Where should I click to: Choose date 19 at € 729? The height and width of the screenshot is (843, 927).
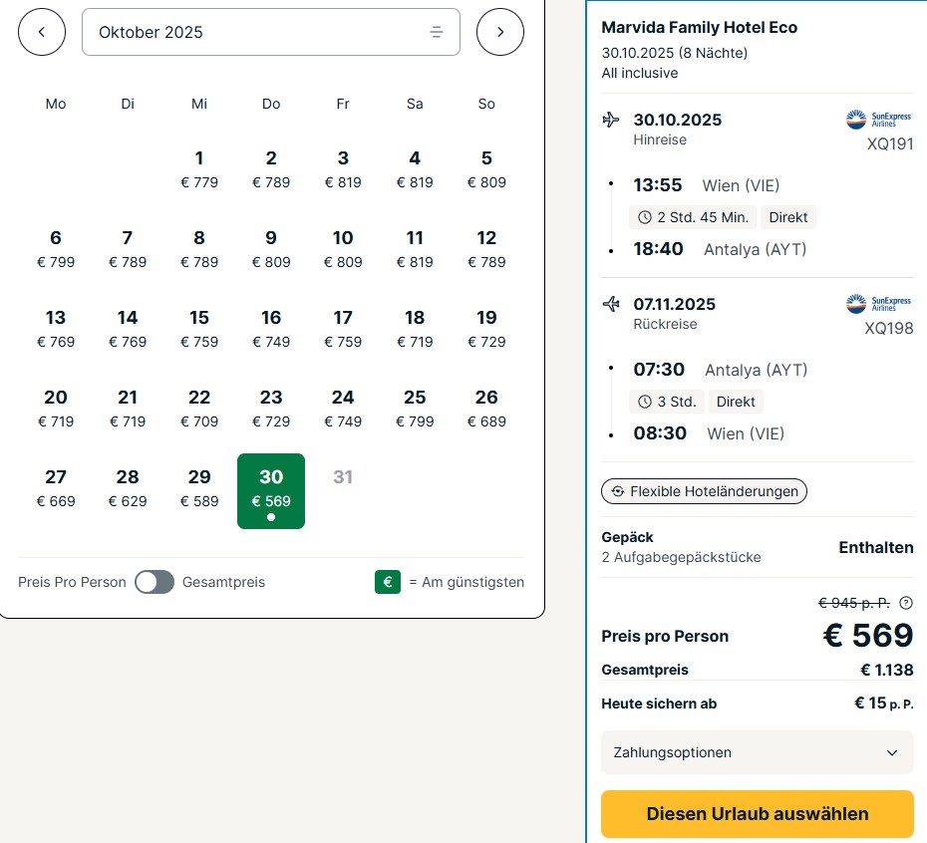coord(486,329)
